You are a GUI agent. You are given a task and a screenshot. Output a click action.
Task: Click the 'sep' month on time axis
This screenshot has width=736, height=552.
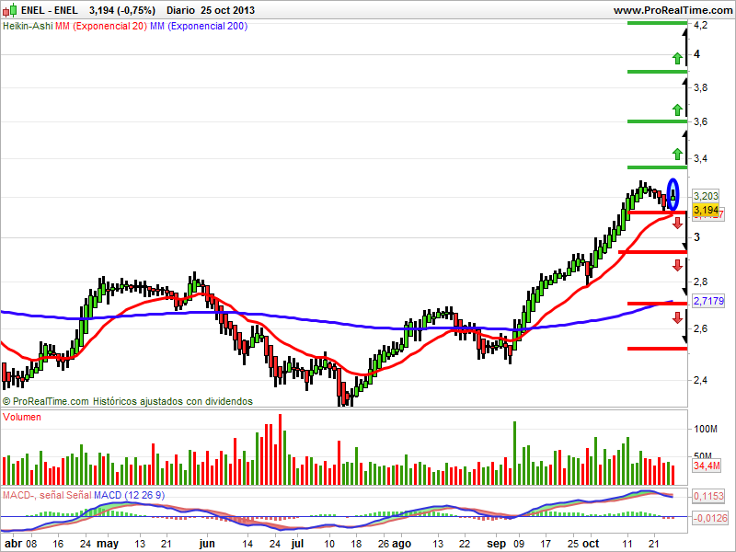497,544
